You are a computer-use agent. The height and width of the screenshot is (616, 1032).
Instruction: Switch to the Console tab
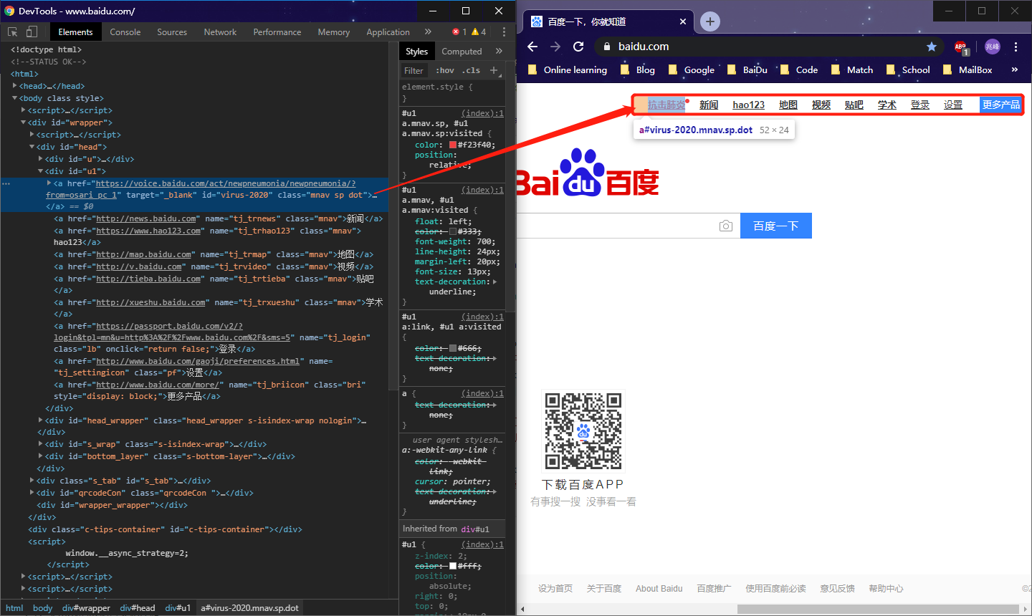click(125, 32)
